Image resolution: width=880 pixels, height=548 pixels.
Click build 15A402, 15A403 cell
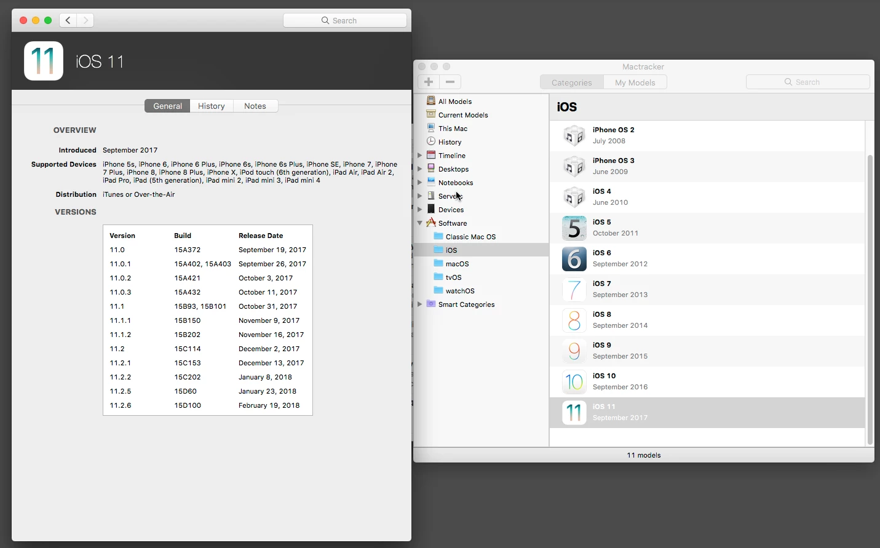tap(203, 264)
